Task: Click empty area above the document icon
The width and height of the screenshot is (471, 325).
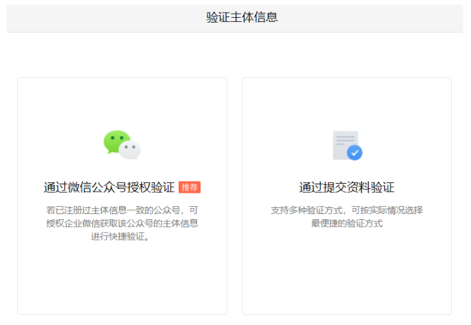Action: (347, 102)
